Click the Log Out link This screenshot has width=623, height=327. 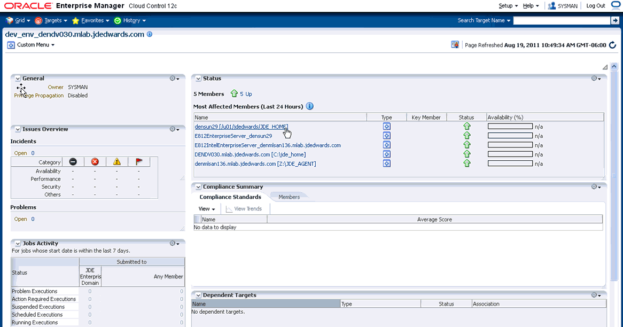tap(596, 5)
